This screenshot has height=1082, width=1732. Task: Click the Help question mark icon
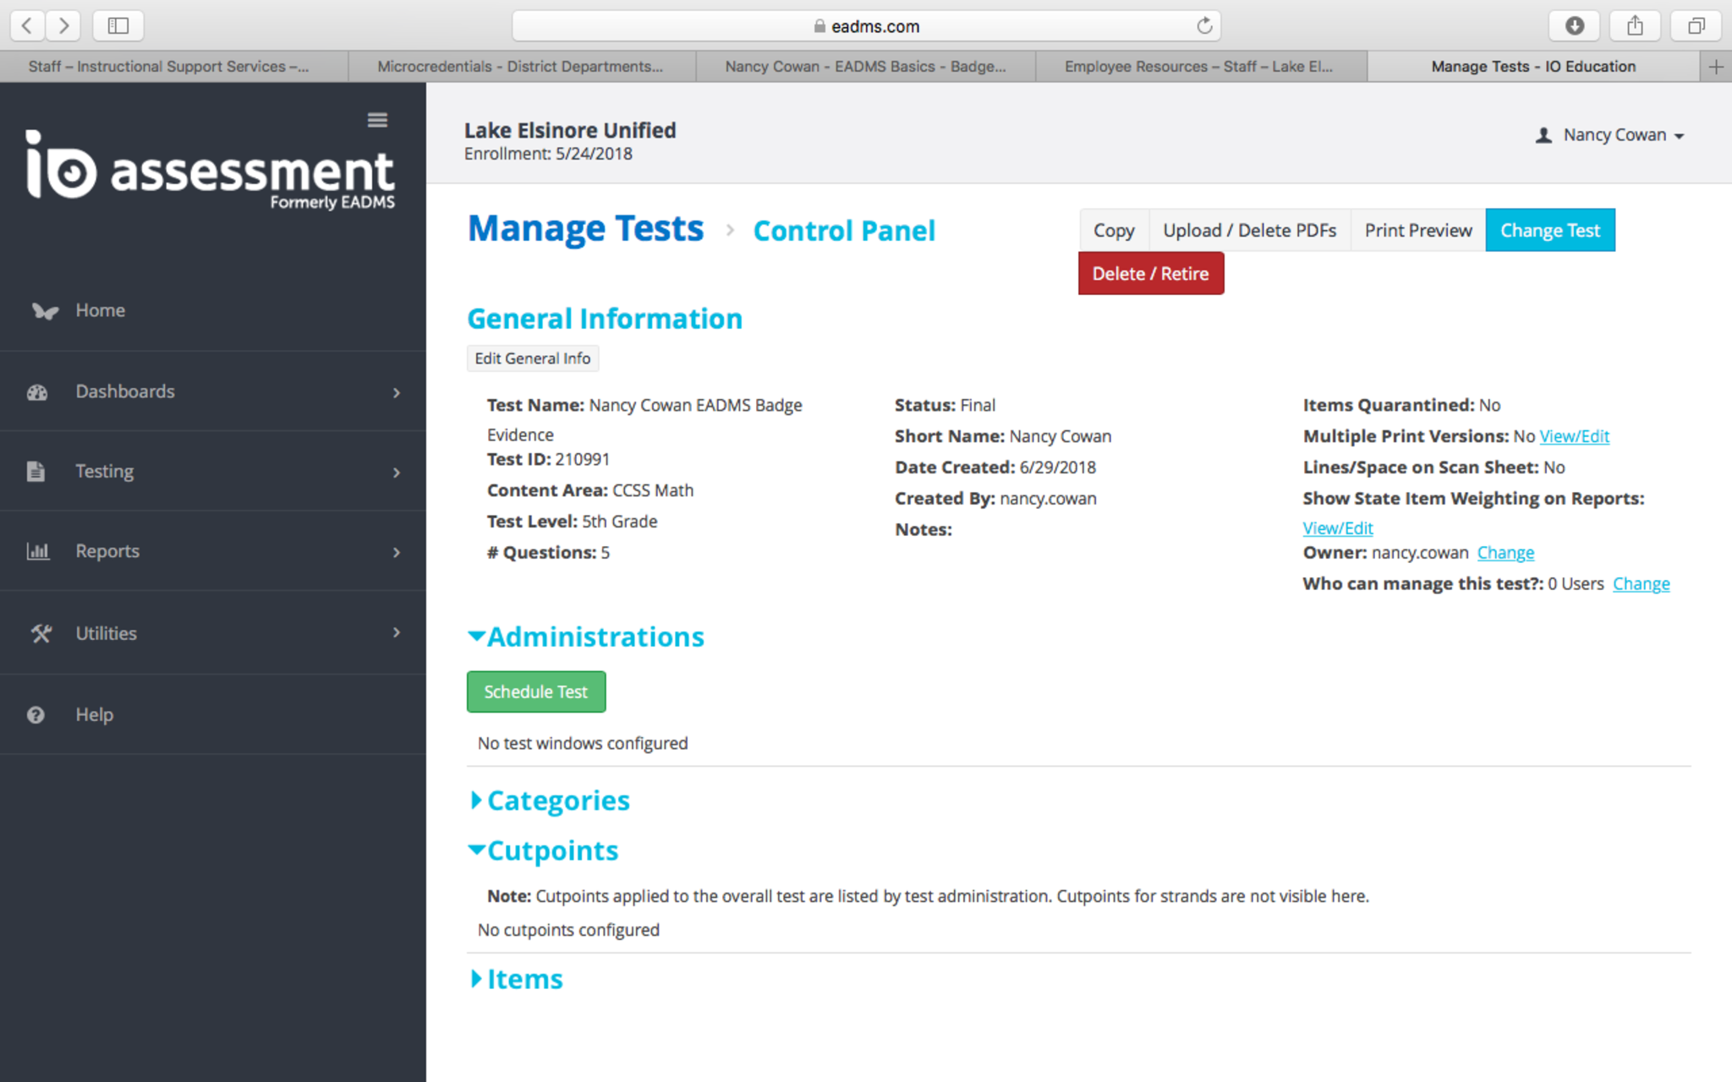click(x=36, y=715)
